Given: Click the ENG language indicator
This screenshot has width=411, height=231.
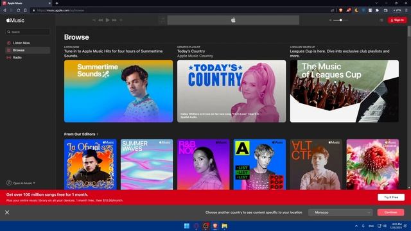Looking at the screenshot, I should pyautogui.click(x=371, y=226).
